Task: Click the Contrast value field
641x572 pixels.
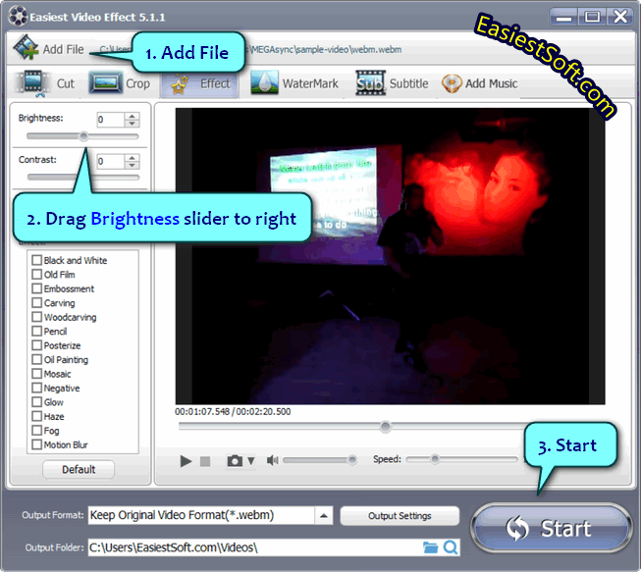Action: coord(110,161)
